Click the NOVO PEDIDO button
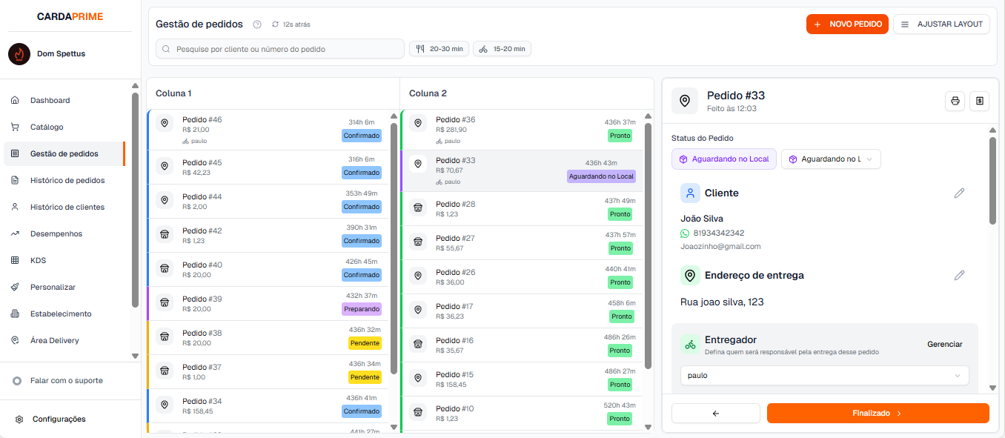Image resolution: width=1005 pixels, height=438 pixels. click(846, 24)
